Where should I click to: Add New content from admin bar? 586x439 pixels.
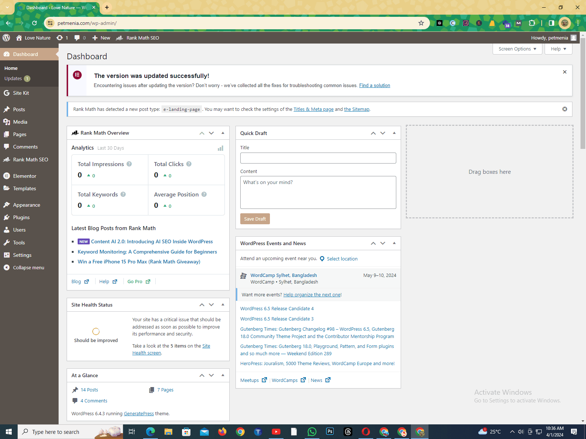(101, 38)
